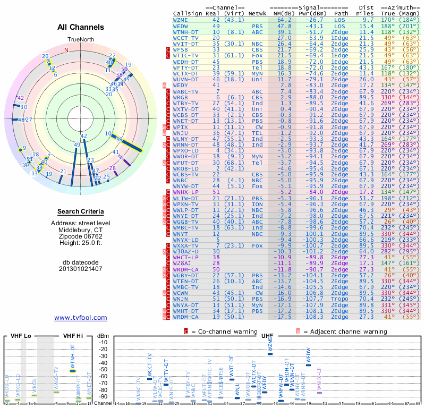Click the WUVN-DT table row callsign
This screenshot has height=408, width=425.
pos(185,80)
